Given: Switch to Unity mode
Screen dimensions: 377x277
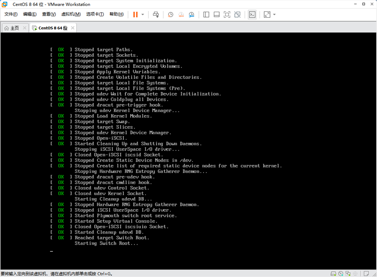Looking at the screenshot, I should coord(237,14).
